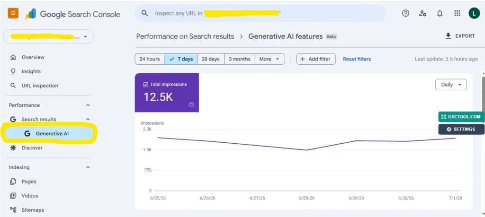
Task: Click the GSCTOOL.COM badge
Action: pos(461,117)
